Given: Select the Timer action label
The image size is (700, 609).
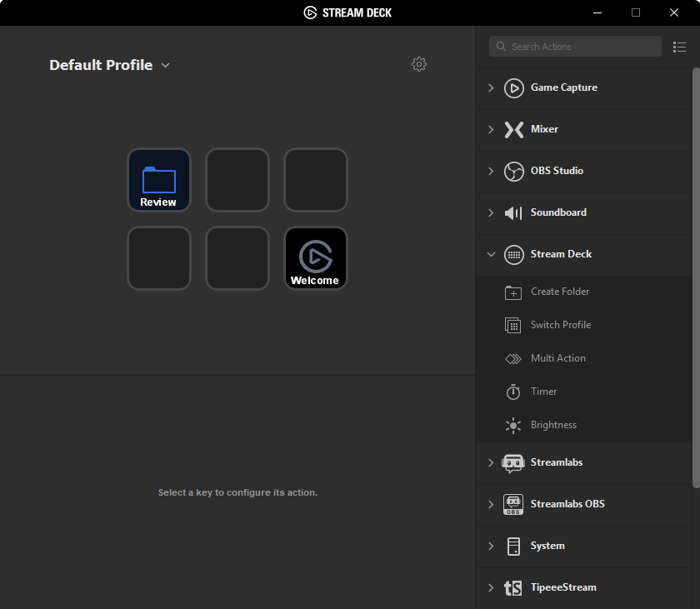Looking at the screenshot, I should [x=543, y=392].
